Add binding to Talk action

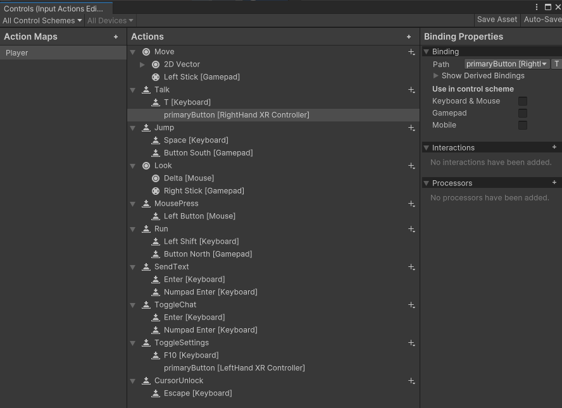pyautogui.click(x=411, y=90)
